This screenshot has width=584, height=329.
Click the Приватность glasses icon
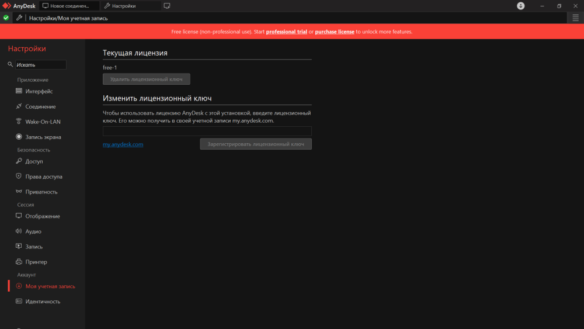19,192
